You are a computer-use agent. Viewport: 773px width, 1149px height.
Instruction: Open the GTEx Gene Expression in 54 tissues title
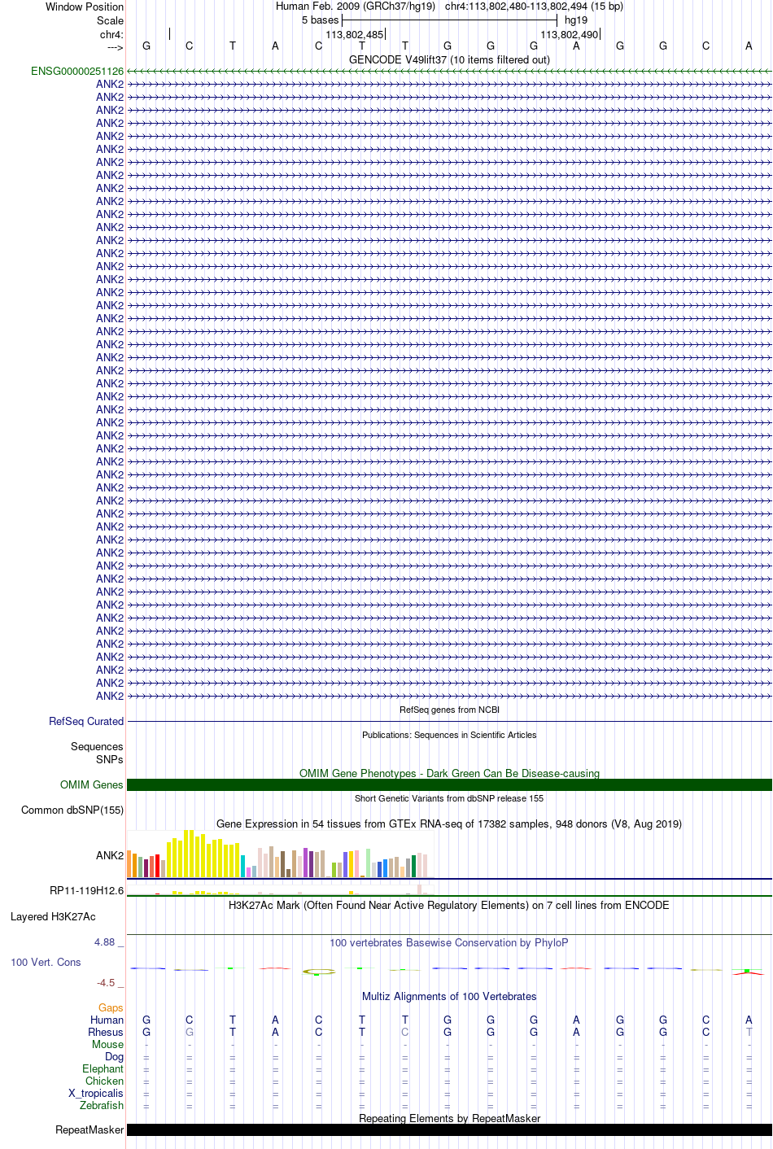point(449,824)
